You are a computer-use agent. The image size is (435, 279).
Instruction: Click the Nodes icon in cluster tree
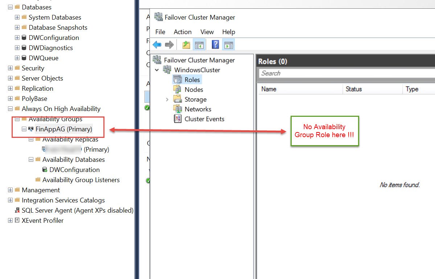coord(177,89)
